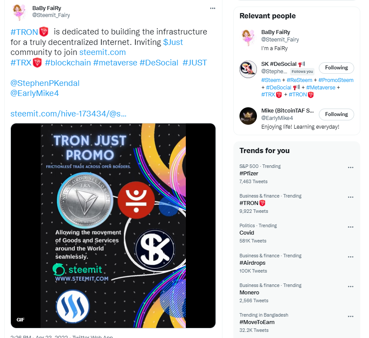Click BaBy FaiRy avatar on the tweet
The image size is (369, 338).
click(x=19, y=12)
